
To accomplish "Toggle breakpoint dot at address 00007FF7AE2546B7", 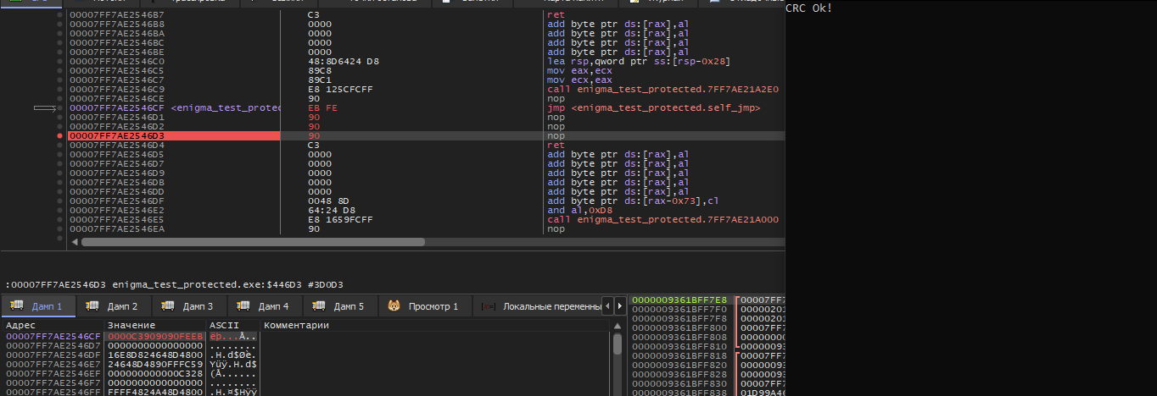I will 59,15.
